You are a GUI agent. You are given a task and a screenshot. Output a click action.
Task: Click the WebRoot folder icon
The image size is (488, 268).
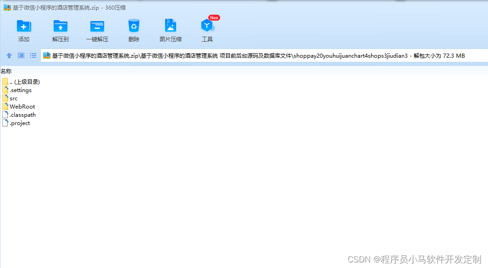click(5, 107)
